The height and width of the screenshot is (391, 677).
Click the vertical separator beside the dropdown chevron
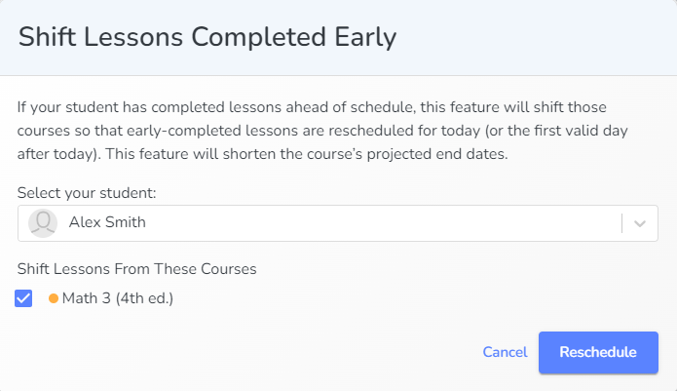[x=621, y=223]
